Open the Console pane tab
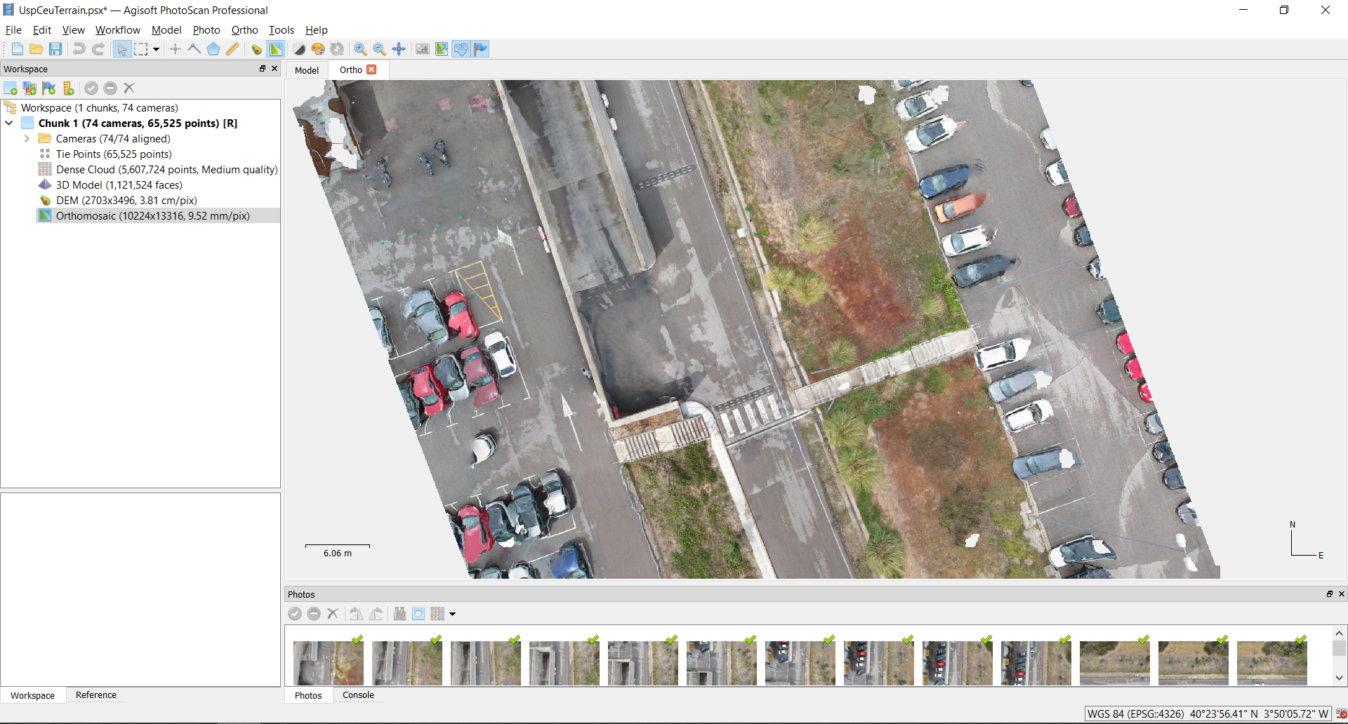 pyautogui.click(x=358, y=695)
